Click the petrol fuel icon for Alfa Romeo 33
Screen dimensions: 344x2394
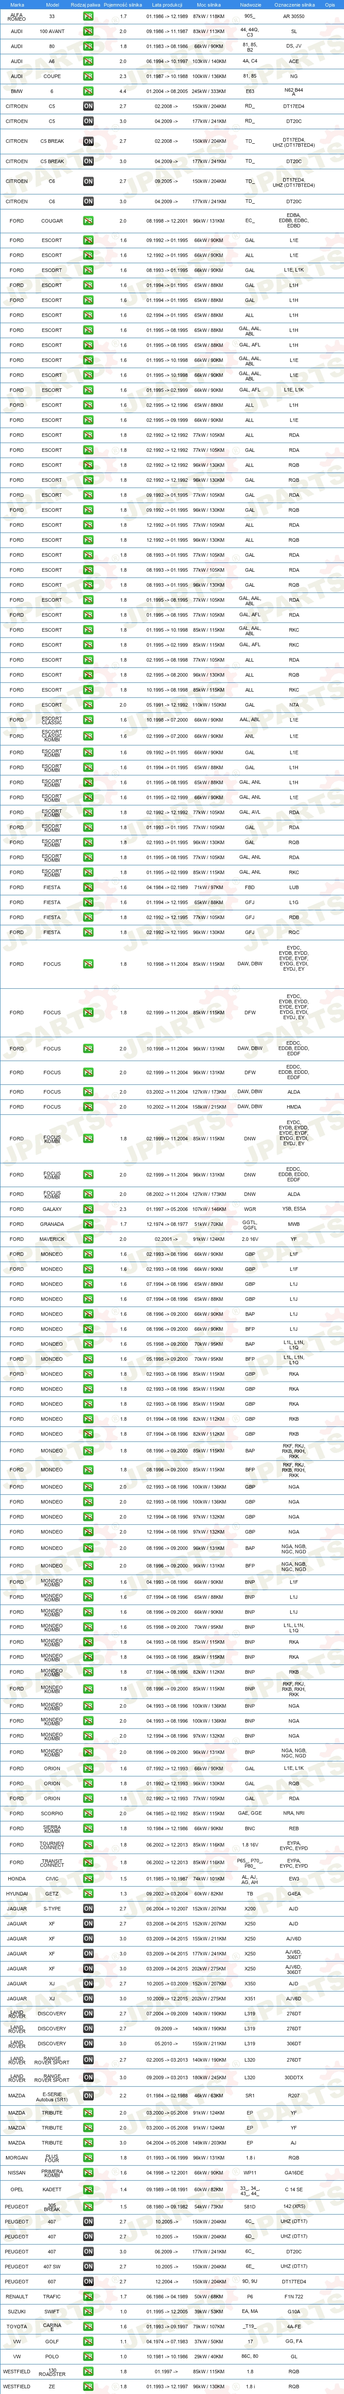pyautogui.click(x=88, y=17)
